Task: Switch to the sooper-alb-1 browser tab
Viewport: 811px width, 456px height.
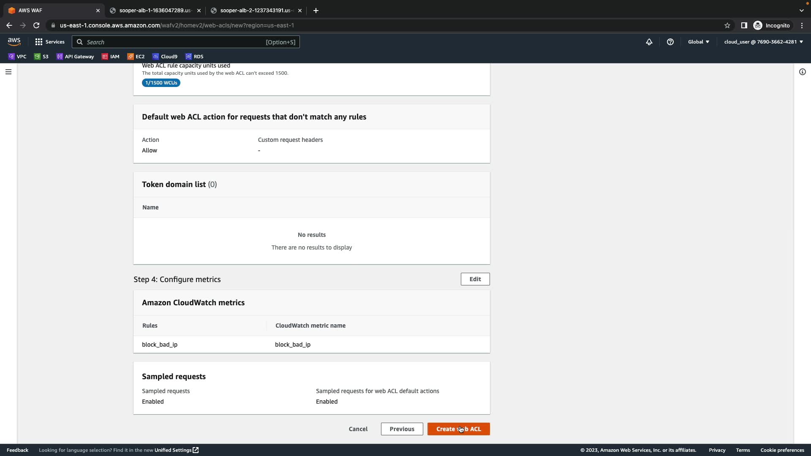Action: (x=155, y=11)
